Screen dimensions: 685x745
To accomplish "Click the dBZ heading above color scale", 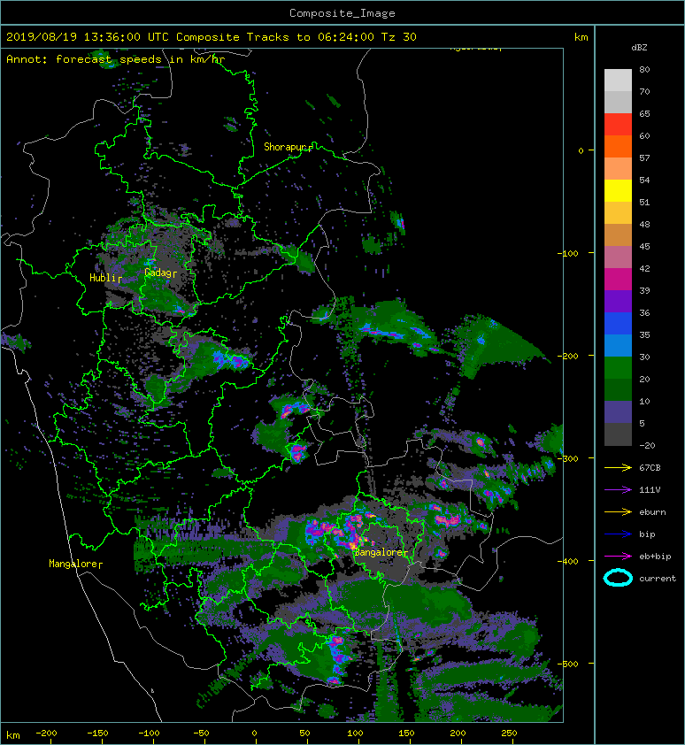I will tap(639, 48).
